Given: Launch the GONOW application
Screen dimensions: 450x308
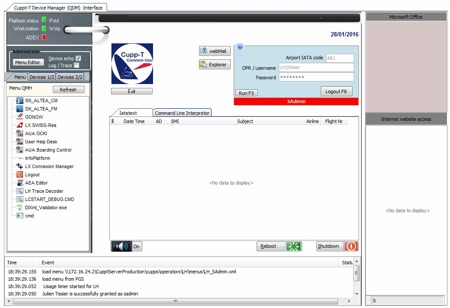Looking at the screenshot, I should pos(34,117).
